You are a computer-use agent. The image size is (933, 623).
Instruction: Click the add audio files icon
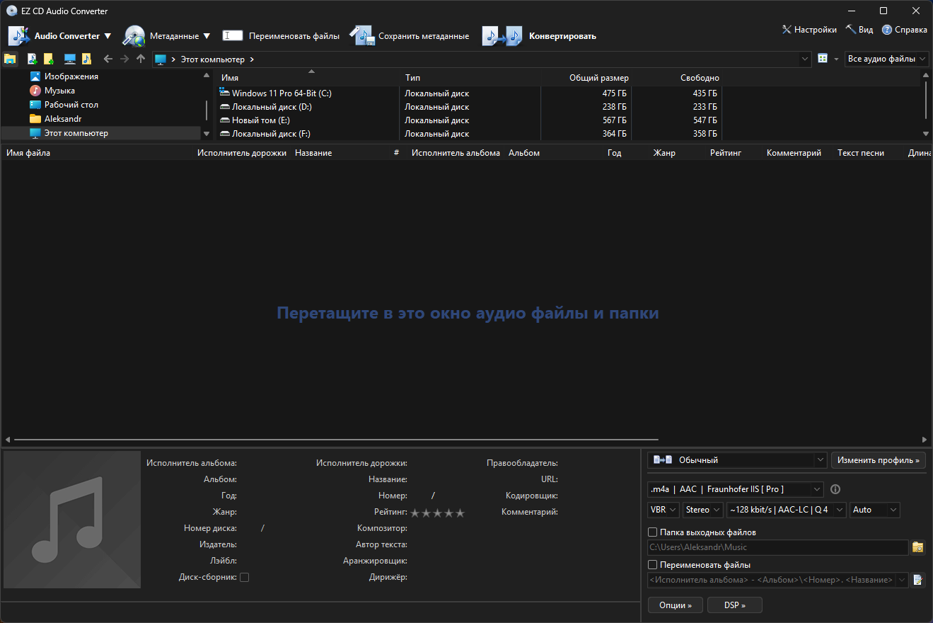32,59
